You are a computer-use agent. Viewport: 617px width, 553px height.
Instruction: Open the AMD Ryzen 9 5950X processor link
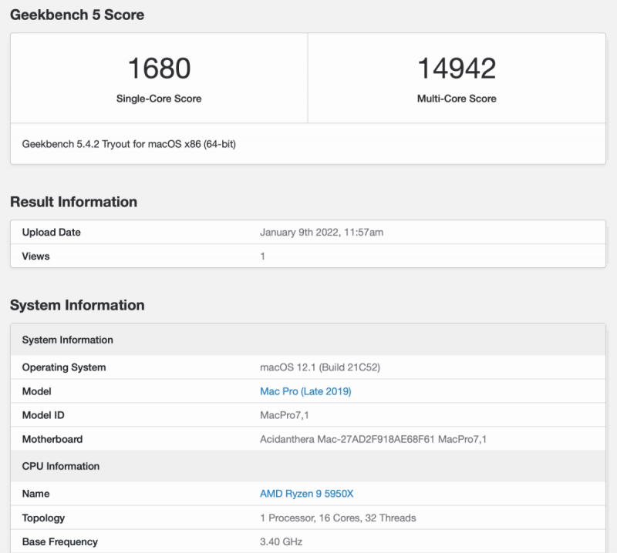[x=306, y=494]
